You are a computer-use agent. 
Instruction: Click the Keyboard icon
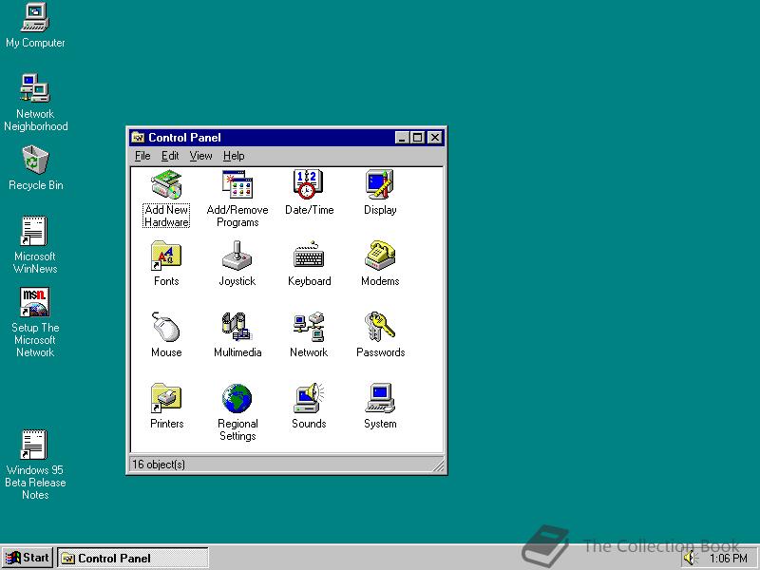pyautogui.click(x=309, y=256)
